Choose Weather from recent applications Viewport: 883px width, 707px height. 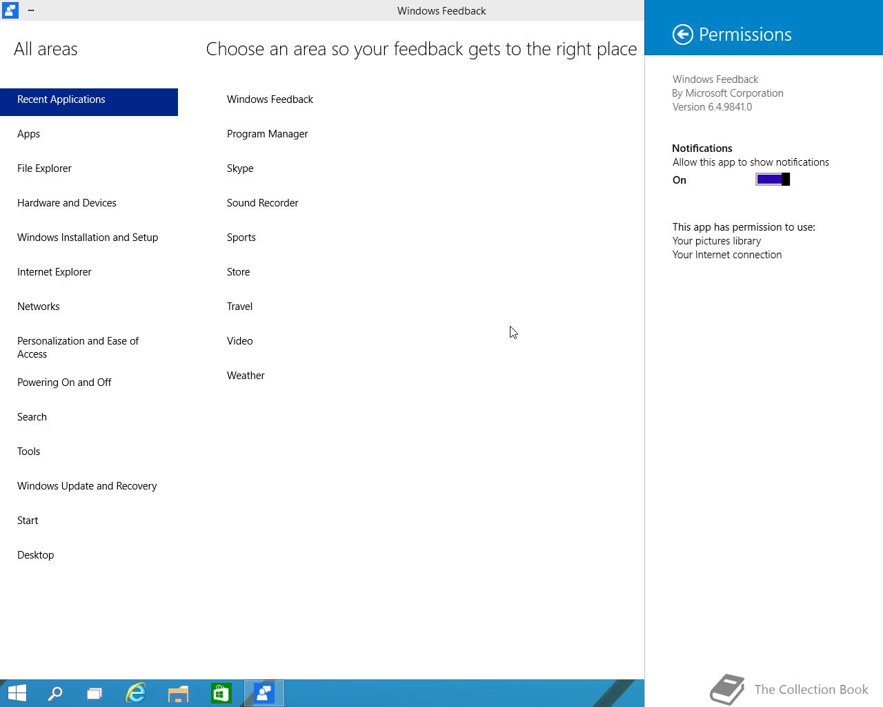click(x=246, y=376)
